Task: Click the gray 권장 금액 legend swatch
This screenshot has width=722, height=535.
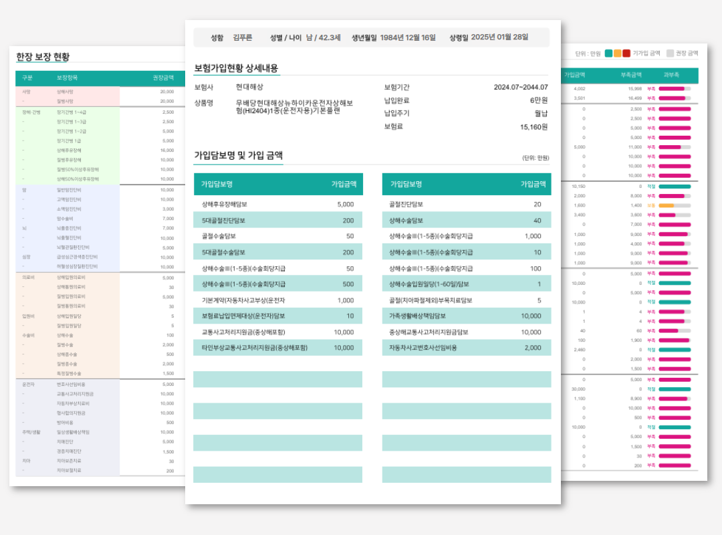Action: pyautogui.click(x=670, y=53)
